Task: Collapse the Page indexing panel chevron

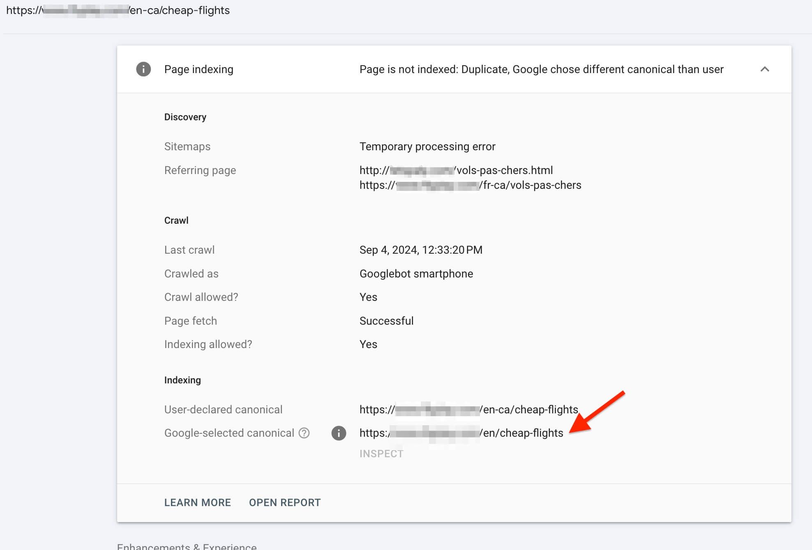Action: pos(764,69)
